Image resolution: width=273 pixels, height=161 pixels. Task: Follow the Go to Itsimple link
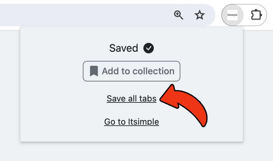coord(131,122)
